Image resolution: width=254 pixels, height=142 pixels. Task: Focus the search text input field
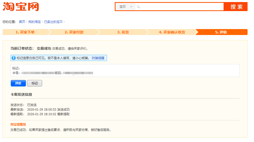click(x=181, y=7)
